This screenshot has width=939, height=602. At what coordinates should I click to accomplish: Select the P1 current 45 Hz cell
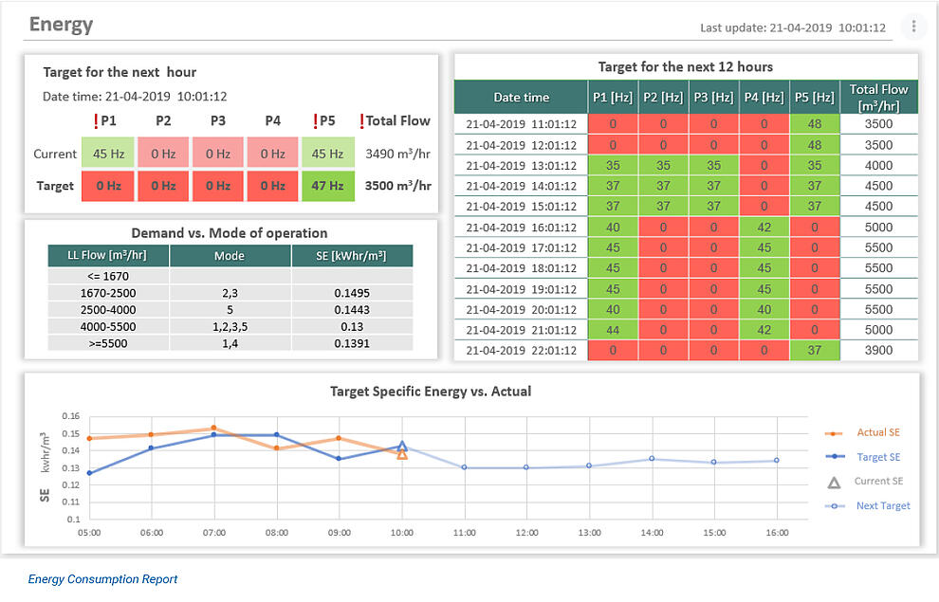pyautogui.click(x=107, y=154)
